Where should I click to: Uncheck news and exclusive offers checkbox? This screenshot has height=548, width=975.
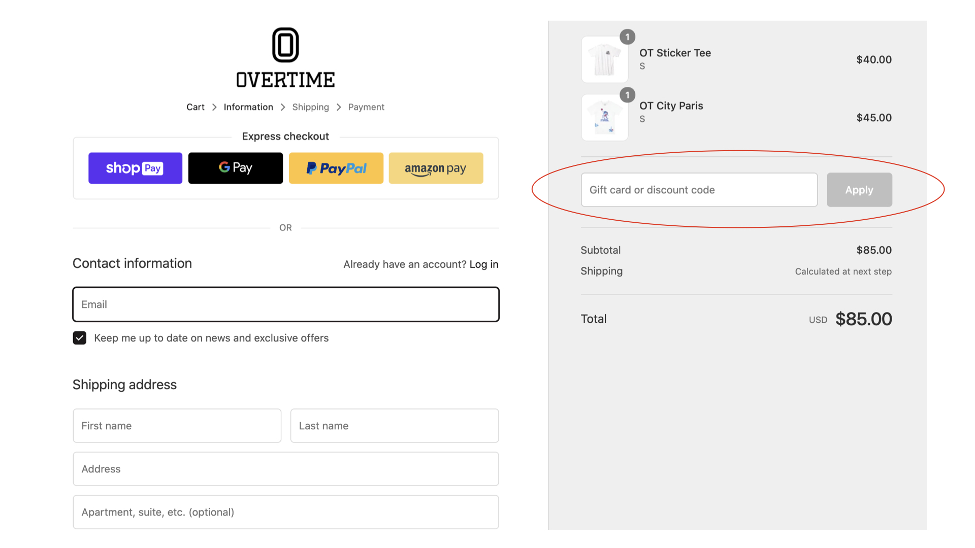[80, 338]
